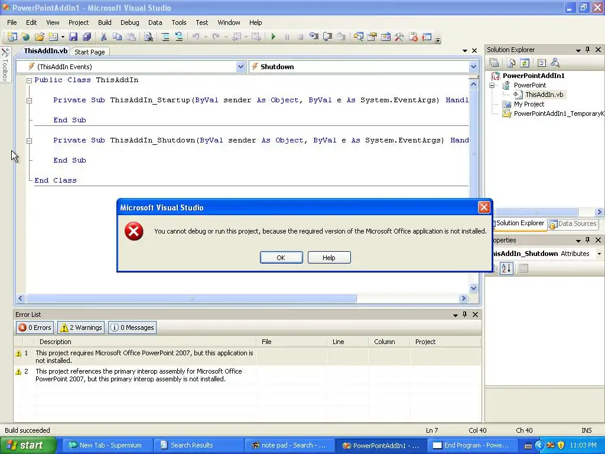Toggle auto-hide pin on Properties panel
This screenshot has width=605, height=454.
(x=588, y=240)
